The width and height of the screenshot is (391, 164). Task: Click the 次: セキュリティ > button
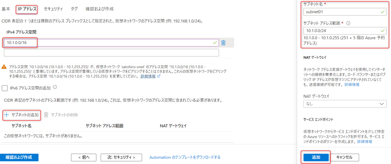(x=121, y=157)
